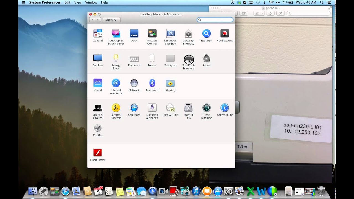Open Internet Accounts preferences
Screen dimensions: 354x199
point(116,87)
